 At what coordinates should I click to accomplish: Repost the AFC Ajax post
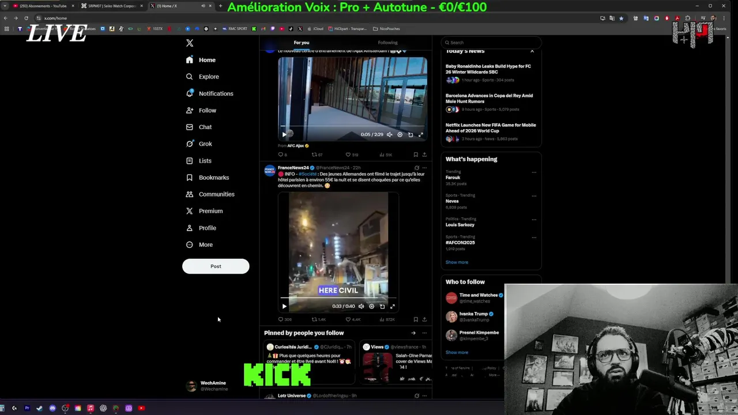coord(317,154)
